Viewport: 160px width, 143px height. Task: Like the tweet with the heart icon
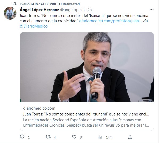pos(74,137)
